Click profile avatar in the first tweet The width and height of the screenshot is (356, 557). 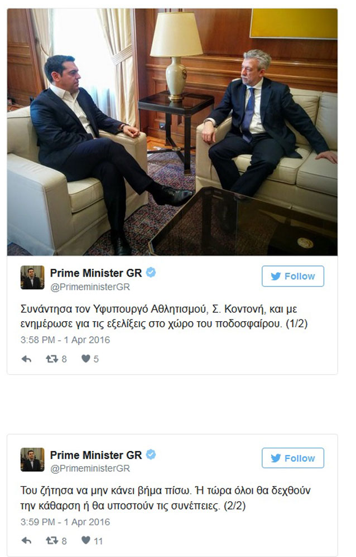click(32, 278)
